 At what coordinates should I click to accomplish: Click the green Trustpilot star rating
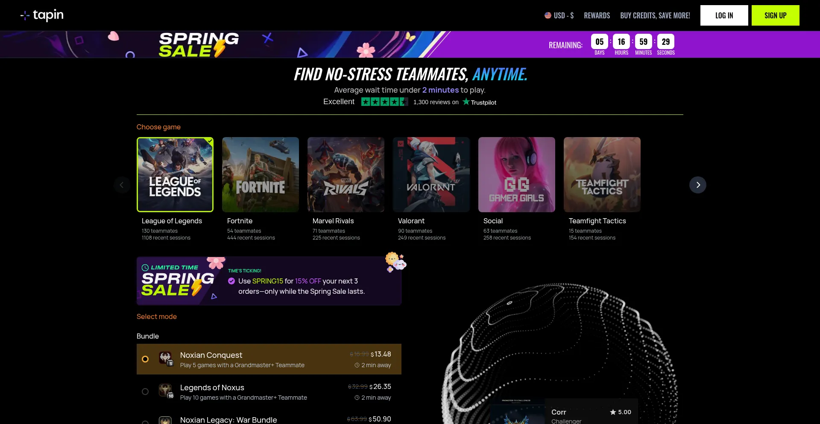384,102
